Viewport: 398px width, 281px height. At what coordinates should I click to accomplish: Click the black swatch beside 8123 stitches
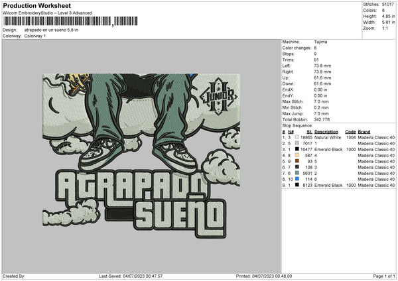(297, 185)
